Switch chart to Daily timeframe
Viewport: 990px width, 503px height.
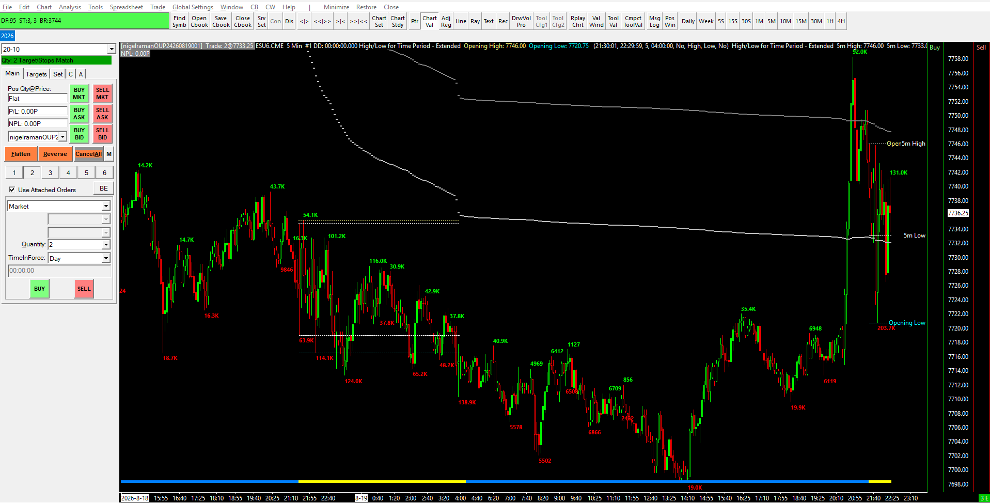[x=688, y=21]
